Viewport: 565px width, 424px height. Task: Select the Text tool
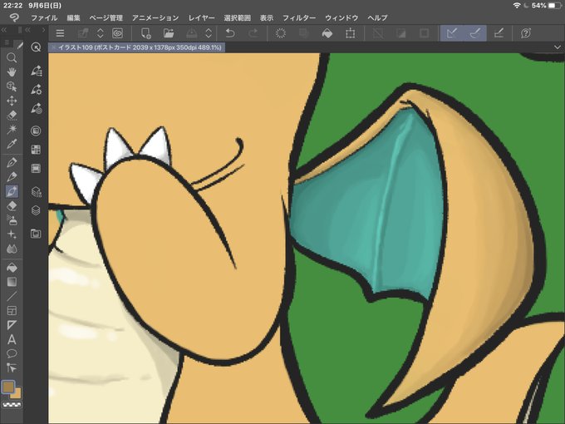click(x=12, y=339)
